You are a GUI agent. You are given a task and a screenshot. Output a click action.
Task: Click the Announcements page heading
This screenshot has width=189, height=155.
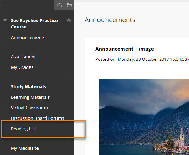click(x=110, y=20)
